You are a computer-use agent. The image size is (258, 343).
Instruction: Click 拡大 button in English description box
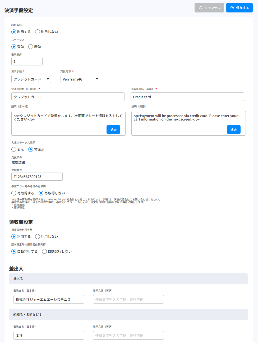233,130
